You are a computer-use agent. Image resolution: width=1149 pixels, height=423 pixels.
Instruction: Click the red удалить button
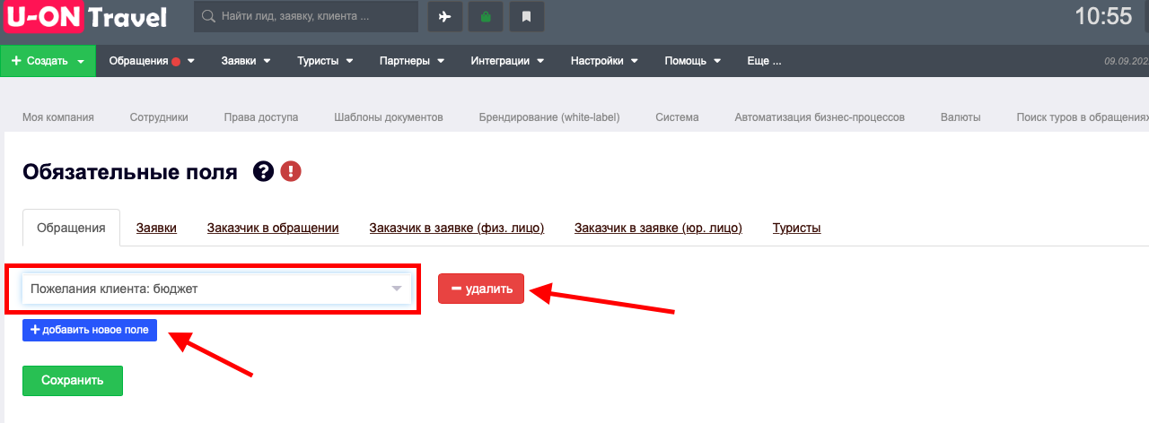pyautogui.click(x=481, y=289)
